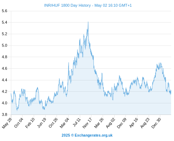
Task: Click the chart's highest peak above 5.4
Action: coord(88,22)
